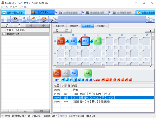The width and height of the screenshot is (156, 118).
Task: Switch to the 手仕舞い tab
Action: tap(101, 26)
